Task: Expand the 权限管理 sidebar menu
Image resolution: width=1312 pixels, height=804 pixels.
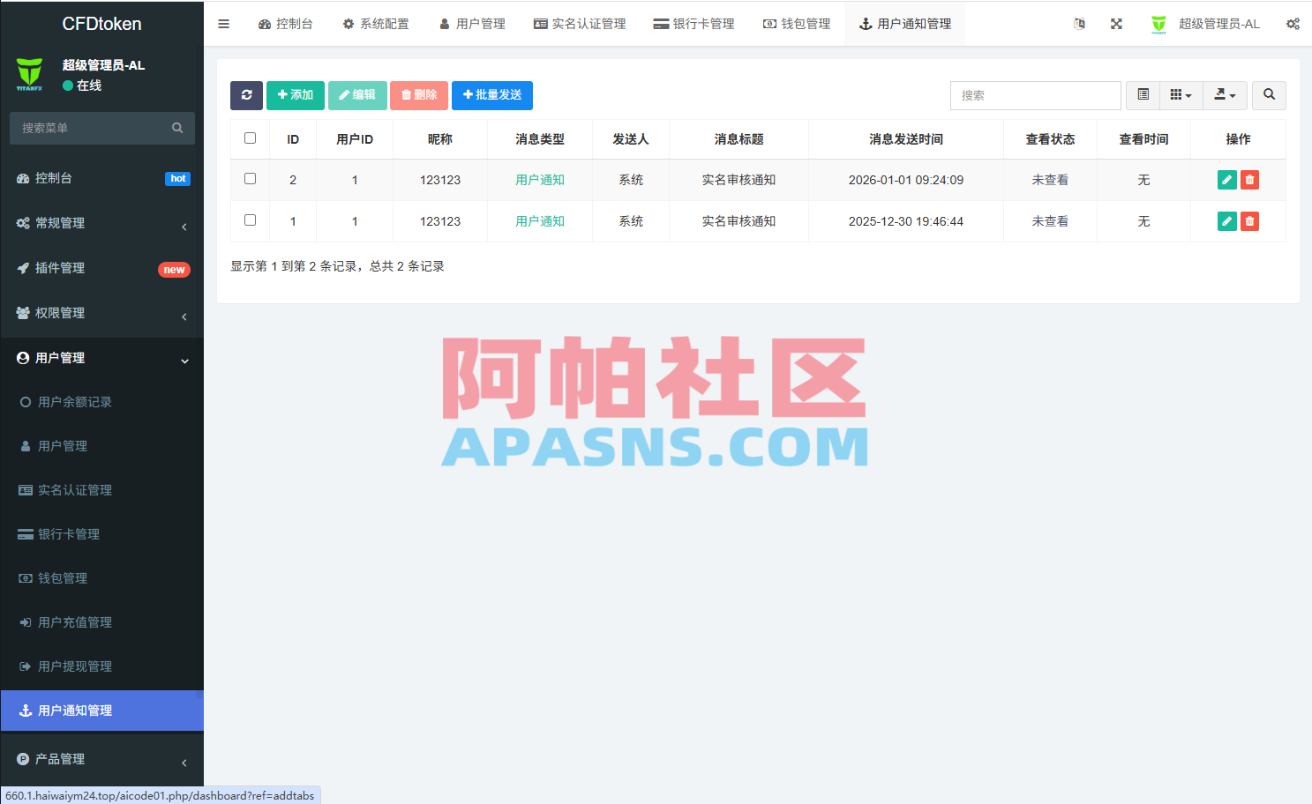Action: click(102, 314)
